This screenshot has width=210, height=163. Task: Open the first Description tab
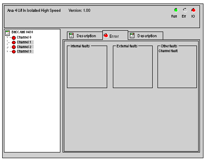tap(85, 35)
